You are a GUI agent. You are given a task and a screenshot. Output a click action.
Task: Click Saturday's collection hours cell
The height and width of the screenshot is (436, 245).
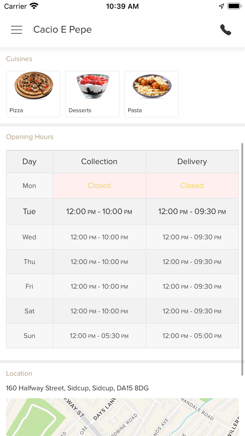tap(99, 311)
